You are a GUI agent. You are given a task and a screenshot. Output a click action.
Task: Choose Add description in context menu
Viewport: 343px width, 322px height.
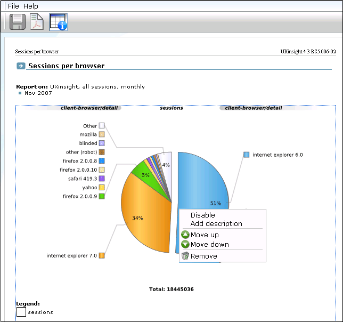click(216, 223)
